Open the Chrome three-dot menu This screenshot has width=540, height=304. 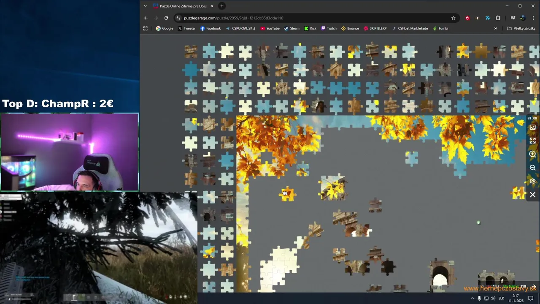pos(534,18)
